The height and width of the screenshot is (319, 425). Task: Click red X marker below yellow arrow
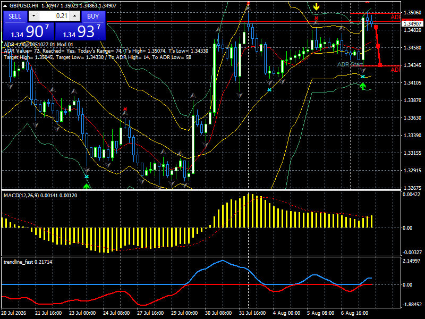(316, 18)
